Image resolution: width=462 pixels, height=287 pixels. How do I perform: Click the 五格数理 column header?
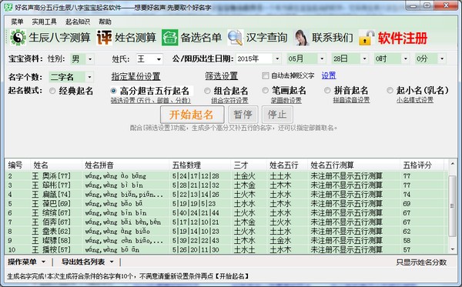200,165
